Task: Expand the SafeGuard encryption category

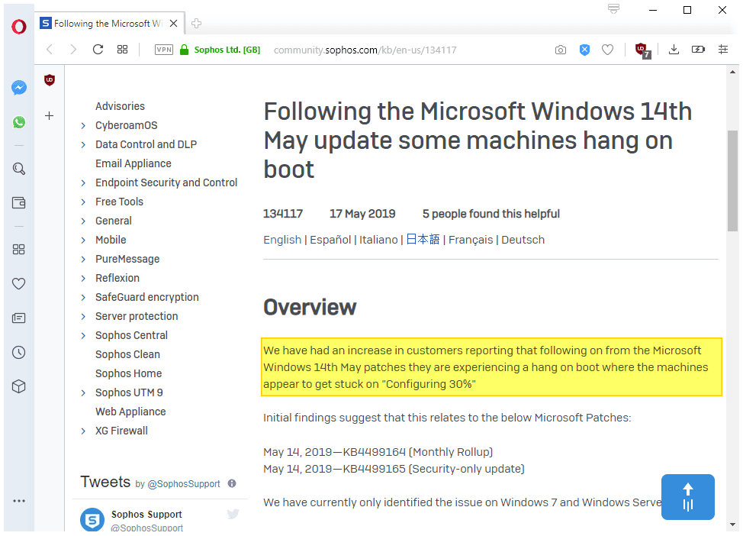Action: click(x=83, y=298)
